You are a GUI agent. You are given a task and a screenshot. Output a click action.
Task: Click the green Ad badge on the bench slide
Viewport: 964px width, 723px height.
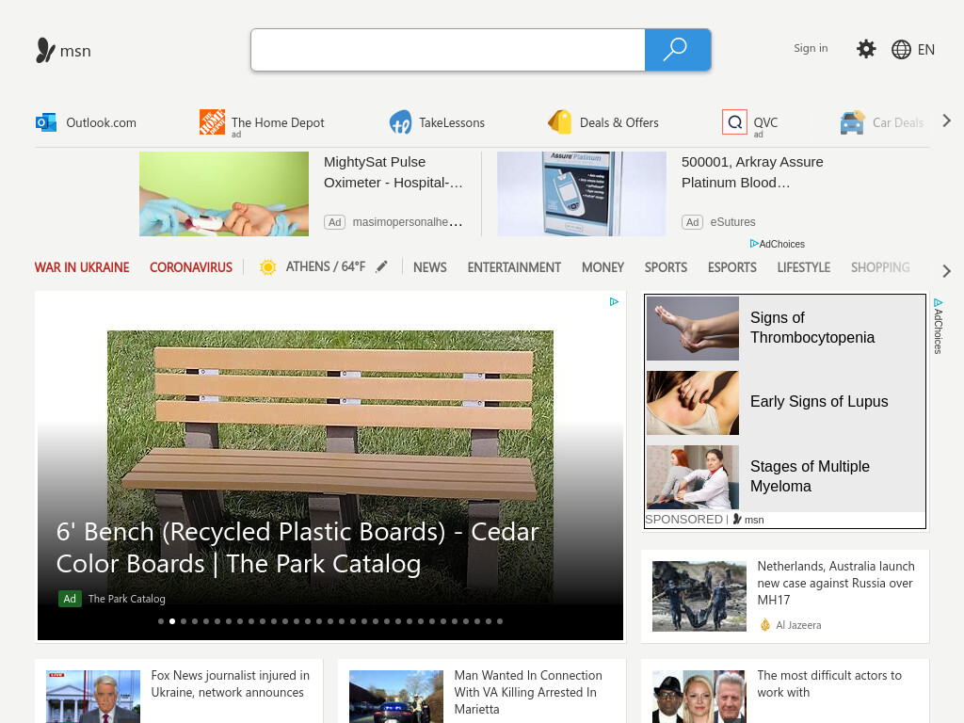point(70,598)
